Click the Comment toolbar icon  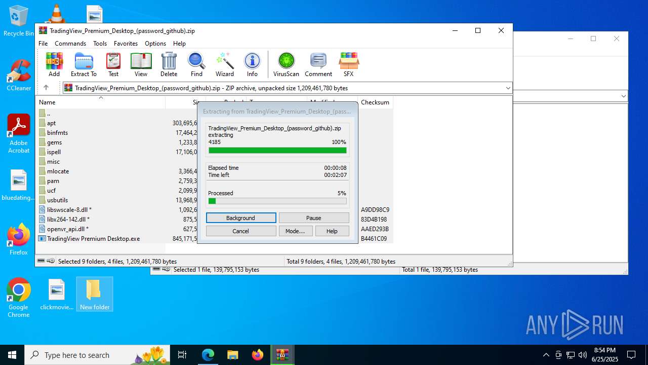tap(318, 64)
